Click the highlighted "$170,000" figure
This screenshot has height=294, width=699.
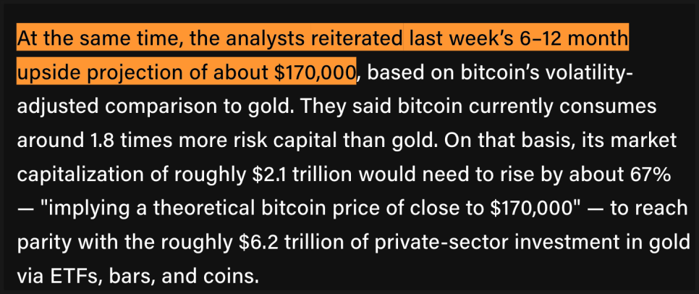click(316, 73)
